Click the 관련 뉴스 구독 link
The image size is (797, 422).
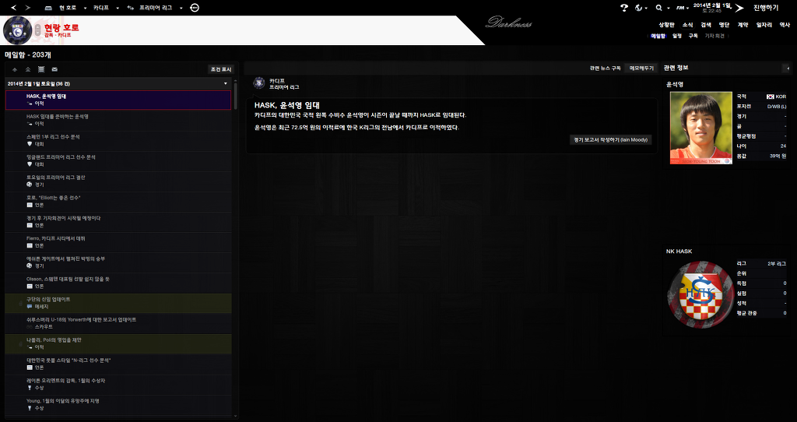pos(605,69)
